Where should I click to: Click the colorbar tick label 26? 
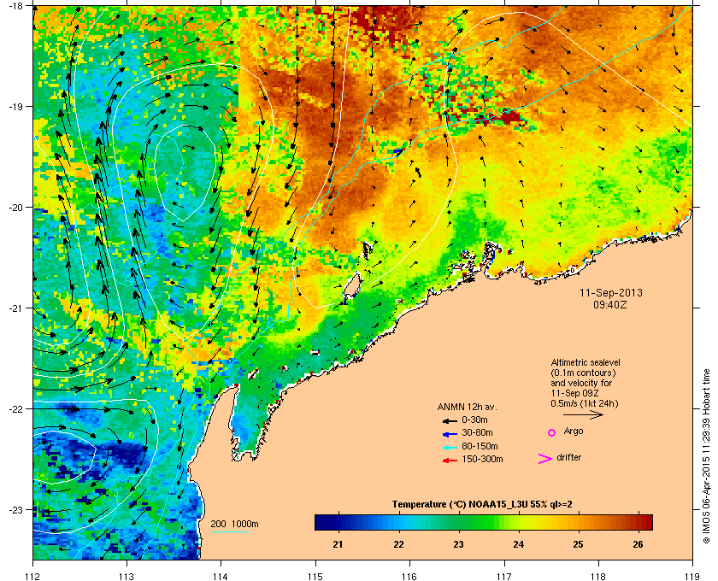coord(638,544)
